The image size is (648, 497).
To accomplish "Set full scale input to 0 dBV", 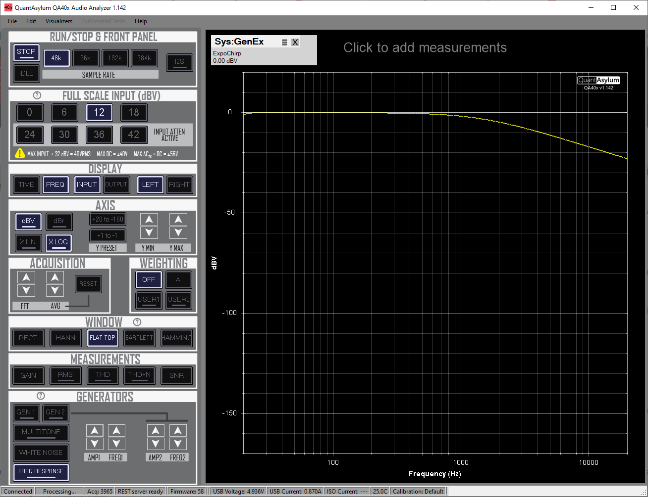I will point(30,112).
